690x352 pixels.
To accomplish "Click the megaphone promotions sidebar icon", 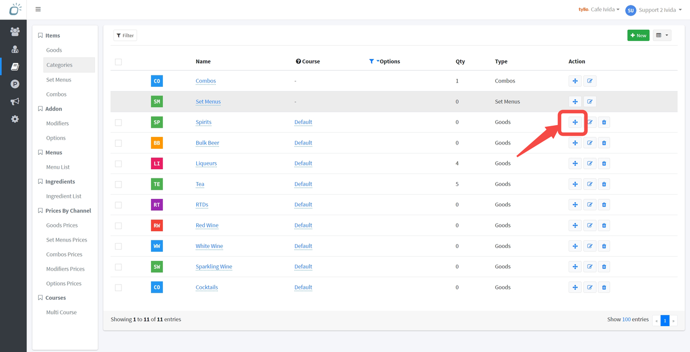I will 15,101.
